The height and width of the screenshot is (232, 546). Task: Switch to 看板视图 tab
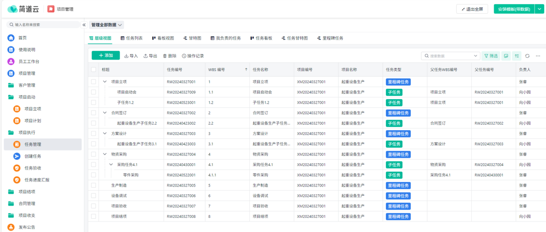[163, 38]
